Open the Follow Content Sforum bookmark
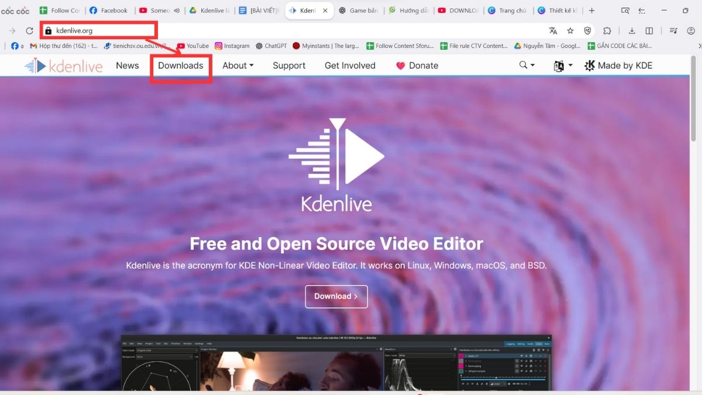Screen dimensions: 702x395 (400, 46)
